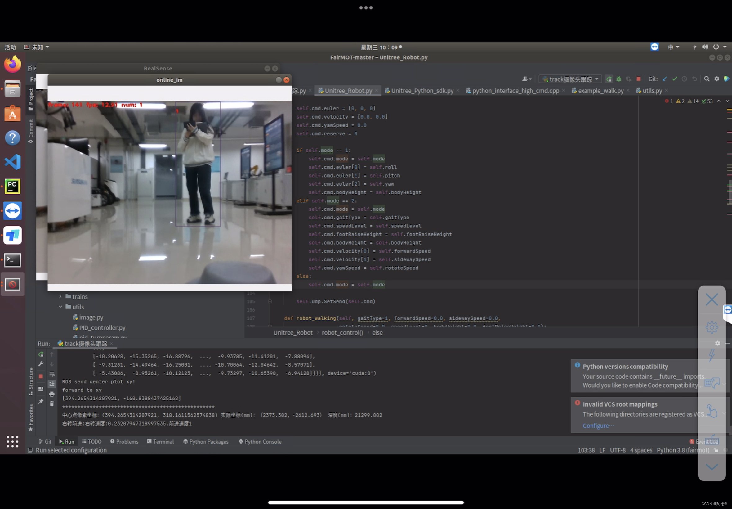
Task: Open PyCharm from the Ubuntu dock
Action: click(x=12, y=186)
